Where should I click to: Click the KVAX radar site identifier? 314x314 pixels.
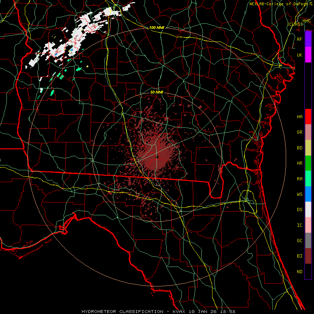[x=180, y=312]
